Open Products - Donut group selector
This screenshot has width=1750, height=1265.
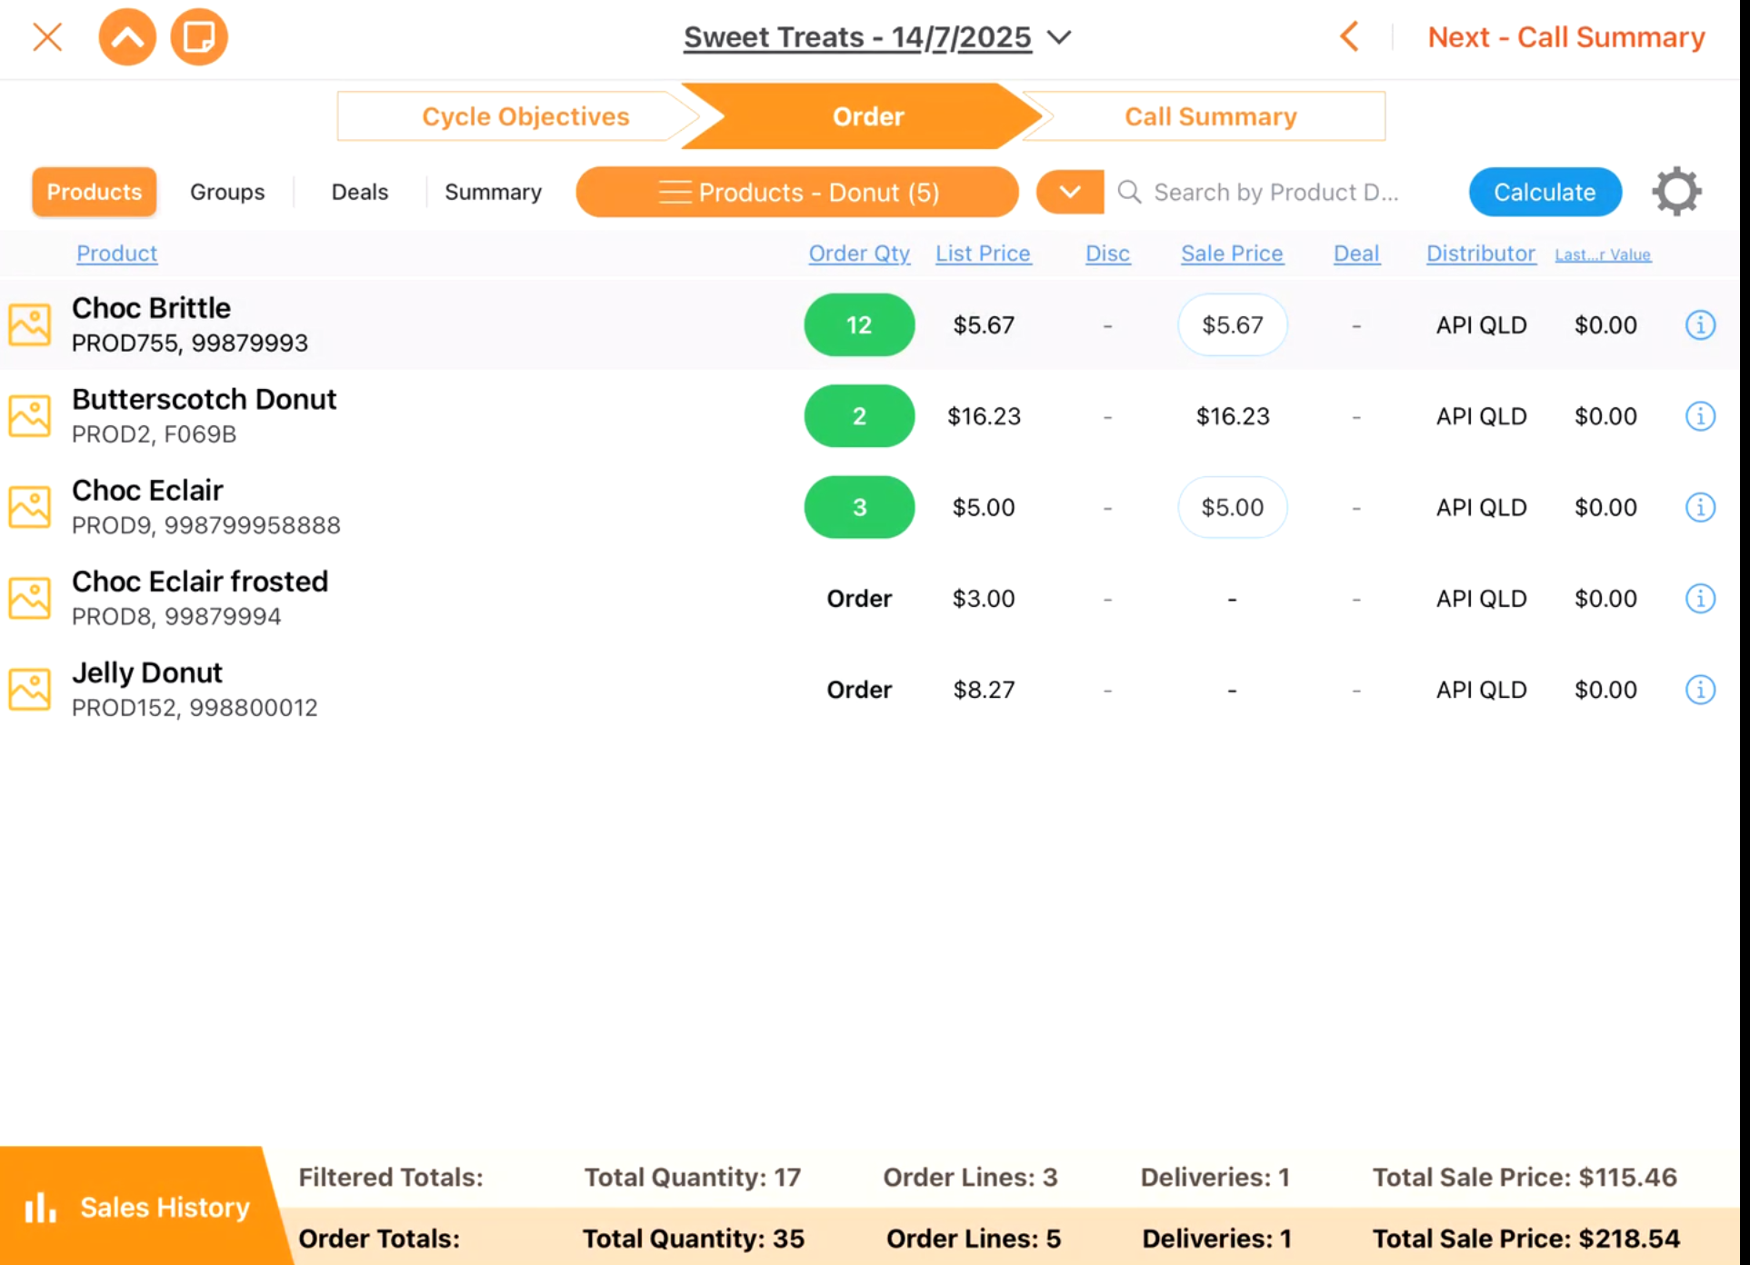(797, 192)
